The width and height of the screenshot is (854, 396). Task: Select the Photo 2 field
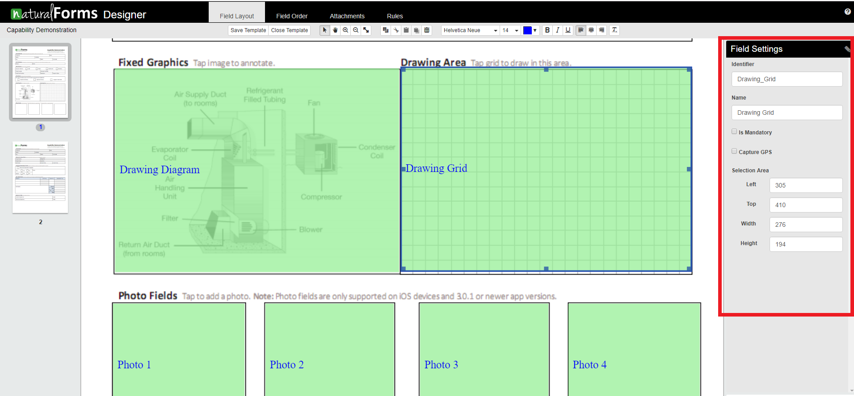pyautogui.click(x=330, y=349)
